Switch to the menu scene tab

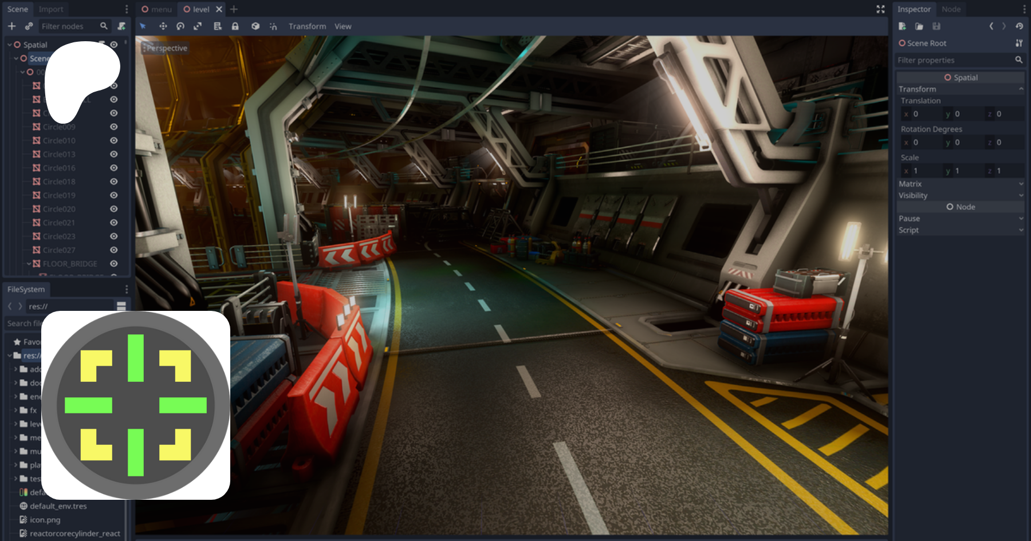pos(157,9)
